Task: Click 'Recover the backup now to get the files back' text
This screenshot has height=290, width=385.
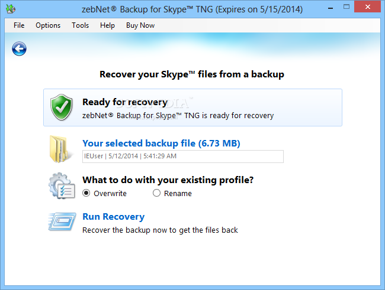Action: tap(160, 230)
